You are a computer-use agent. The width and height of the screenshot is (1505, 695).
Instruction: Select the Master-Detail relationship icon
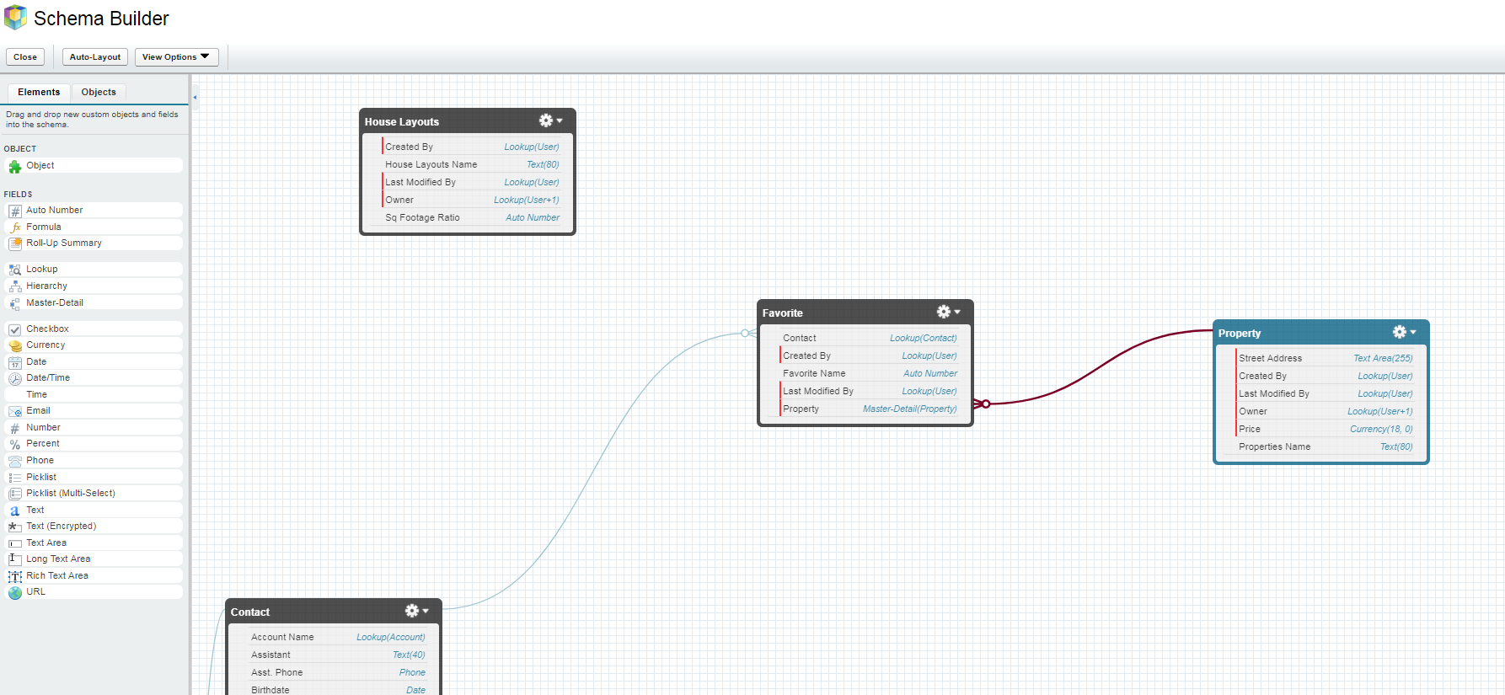pyautogui.click(x=14, y=303)
